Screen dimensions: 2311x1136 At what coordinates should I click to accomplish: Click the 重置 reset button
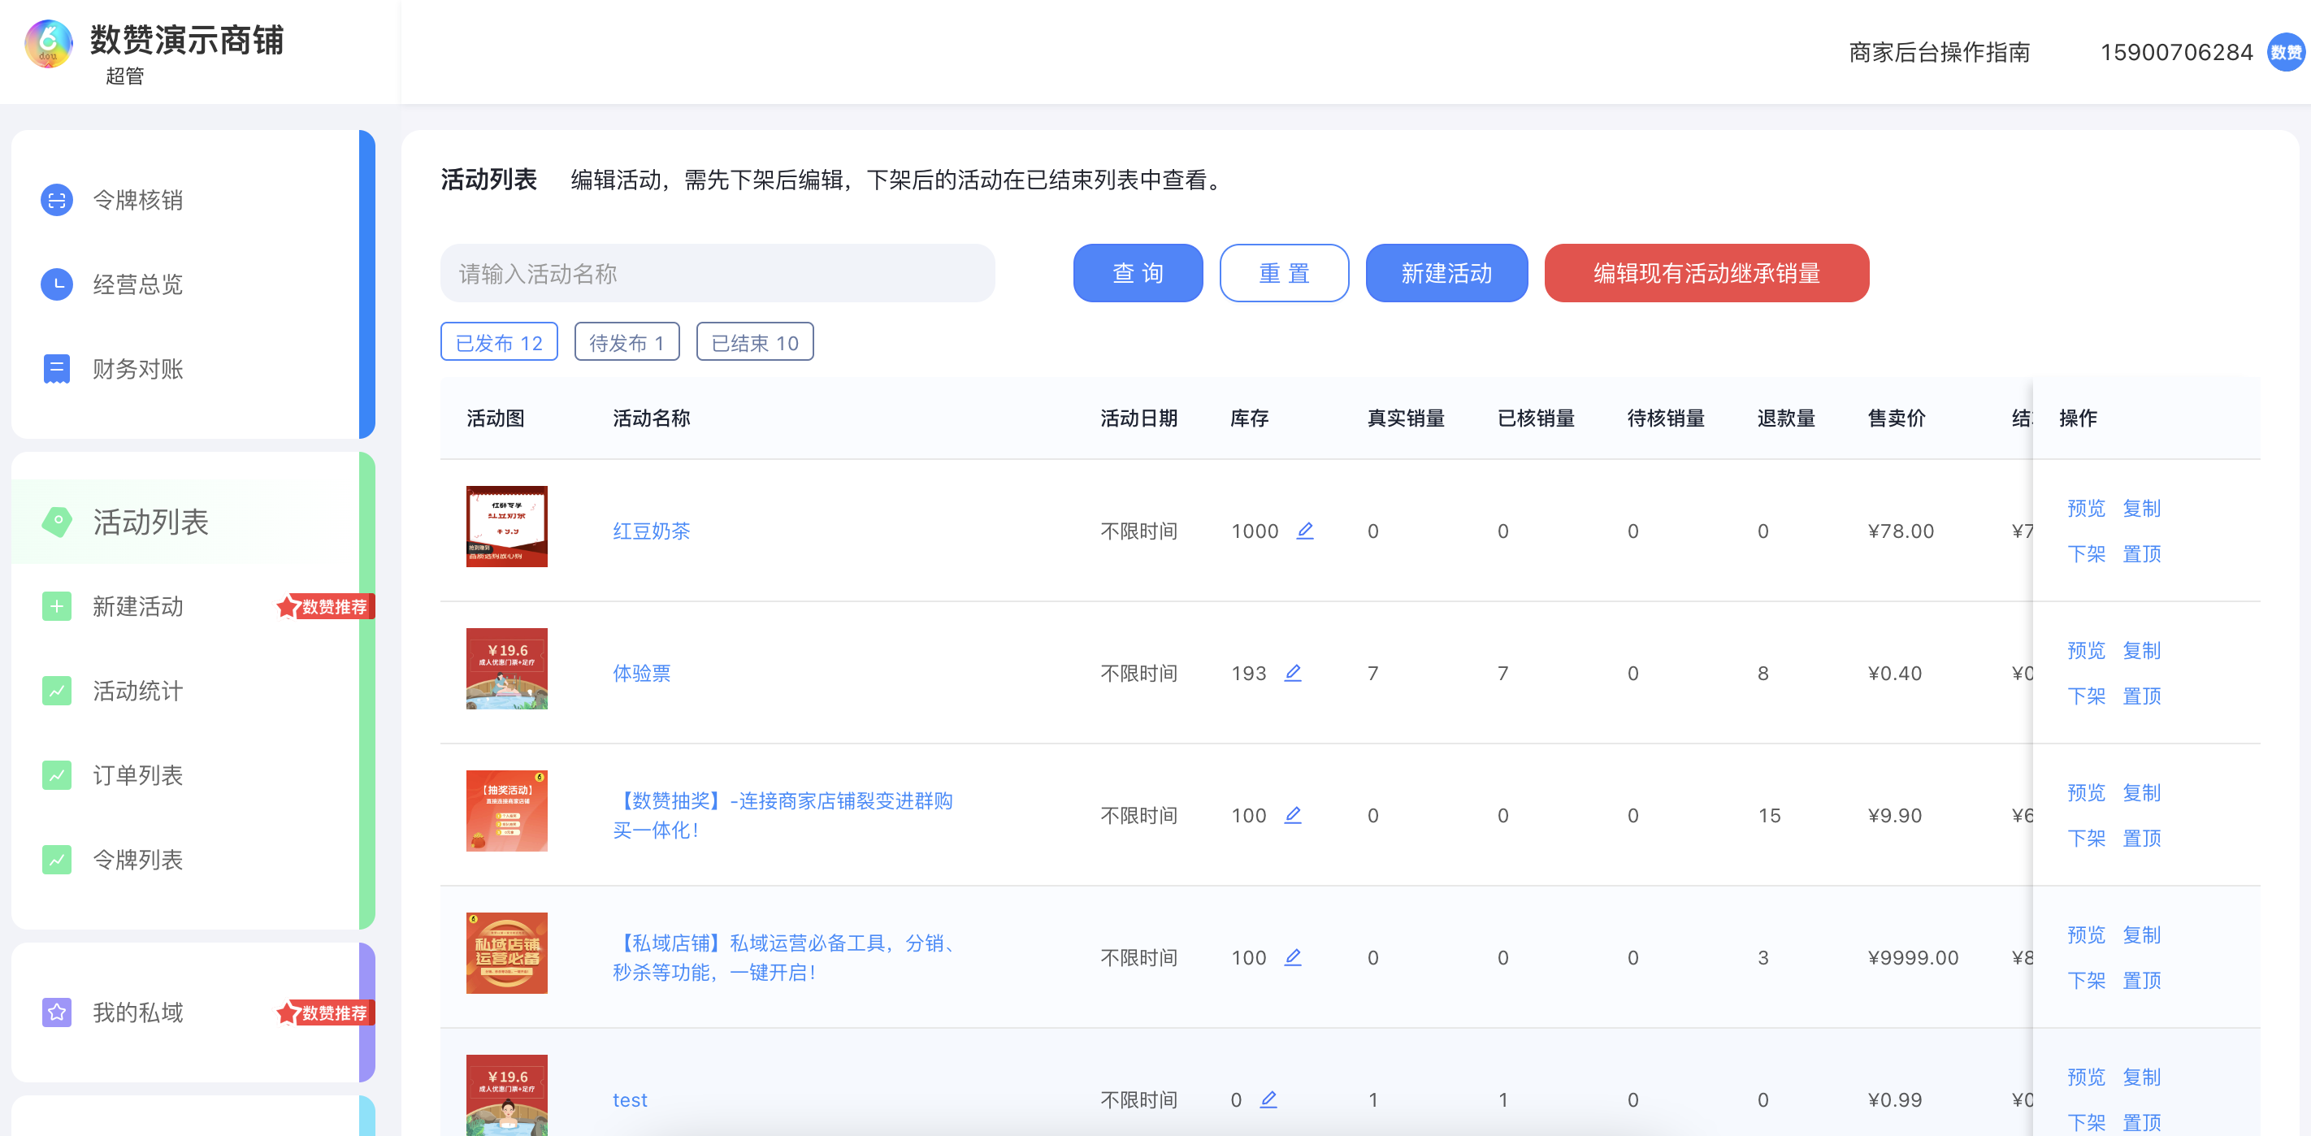1284,273
